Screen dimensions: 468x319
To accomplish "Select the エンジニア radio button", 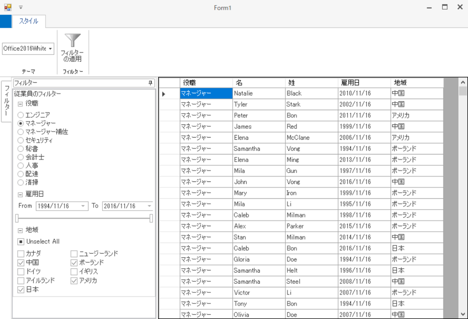I will pos(21,115).
